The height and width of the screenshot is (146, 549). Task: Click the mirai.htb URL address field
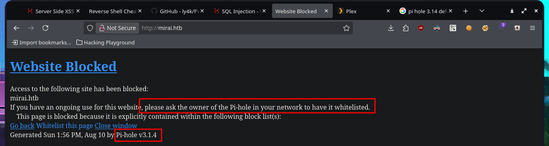pos(240,28)
